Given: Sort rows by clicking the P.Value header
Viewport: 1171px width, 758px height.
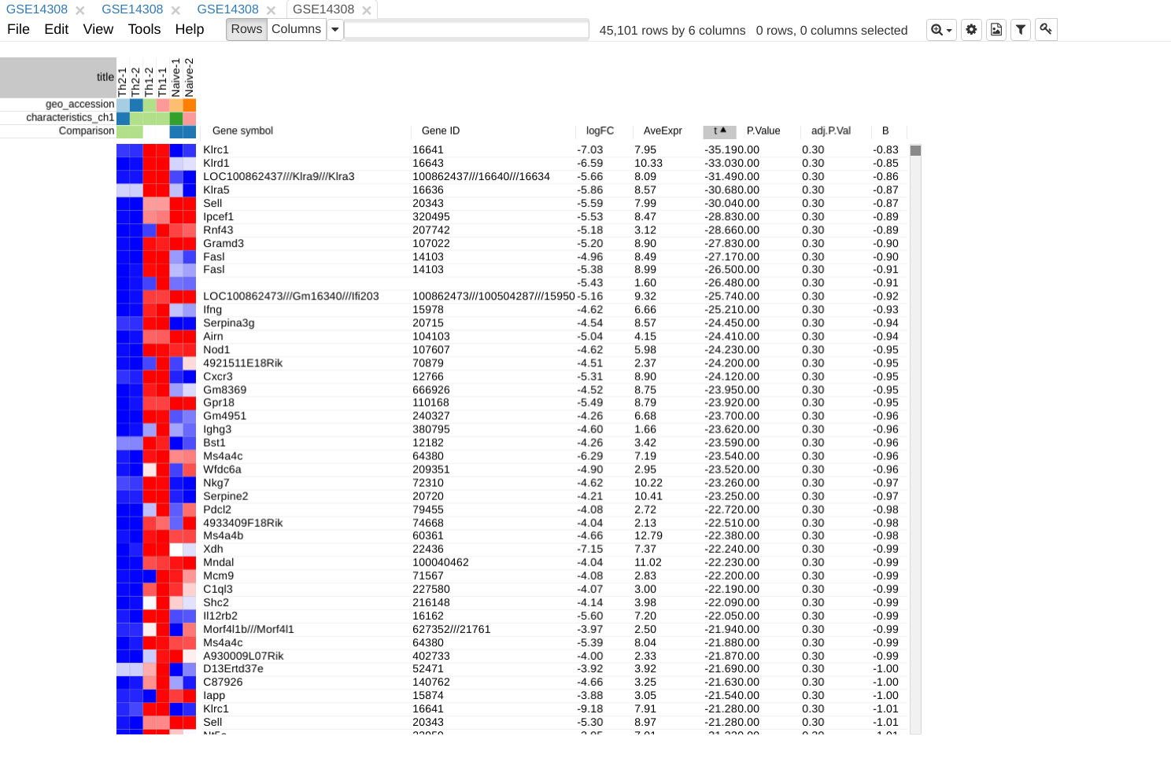Looking at the screenshot, I should 764,131.
